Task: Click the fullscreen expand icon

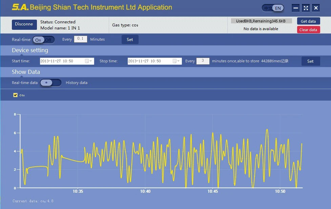Action: 306,8
